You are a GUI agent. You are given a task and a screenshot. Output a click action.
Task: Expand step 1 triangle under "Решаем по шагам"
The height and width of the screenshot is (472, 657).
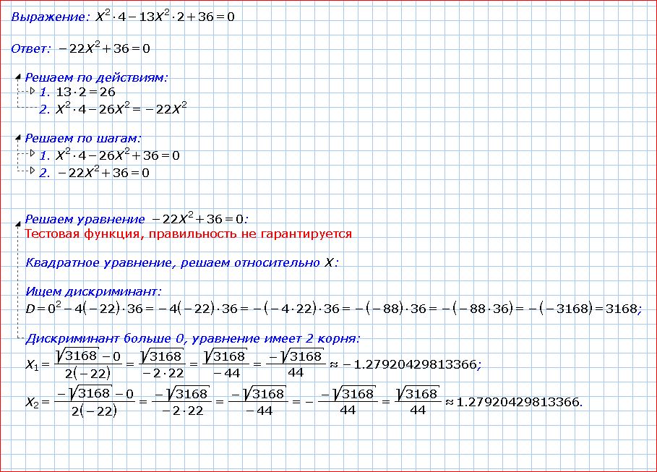pyautogui.click(x=32, y=153)
